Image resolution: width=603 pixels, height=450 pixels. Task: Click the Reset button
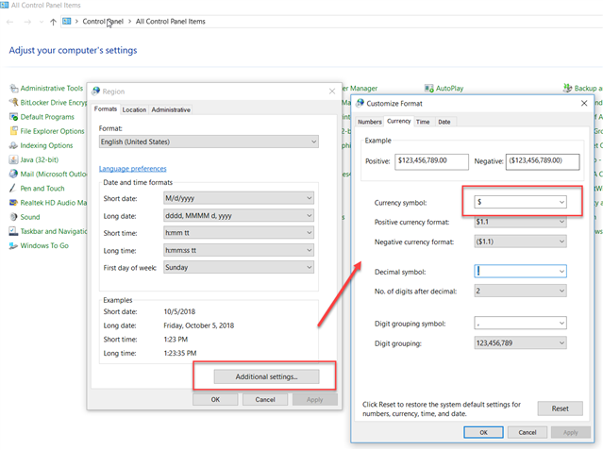[560, 408]
